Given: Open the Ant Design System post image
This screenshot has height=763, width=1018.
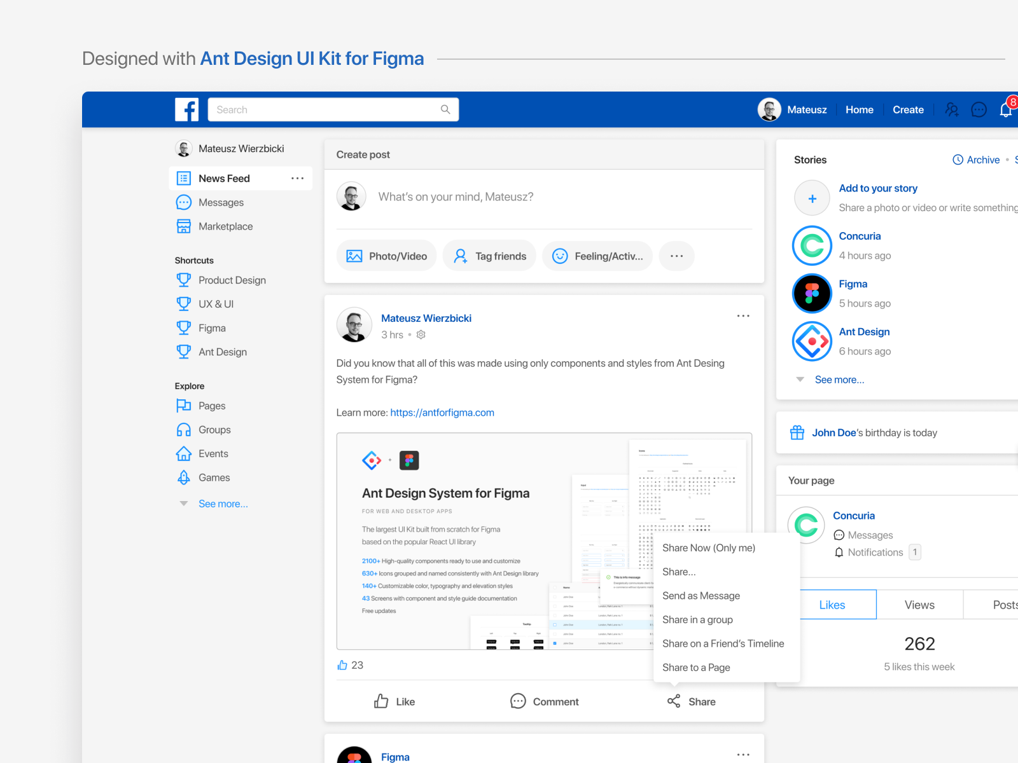Looking at the screenshot, I should [x=544, y=541].
